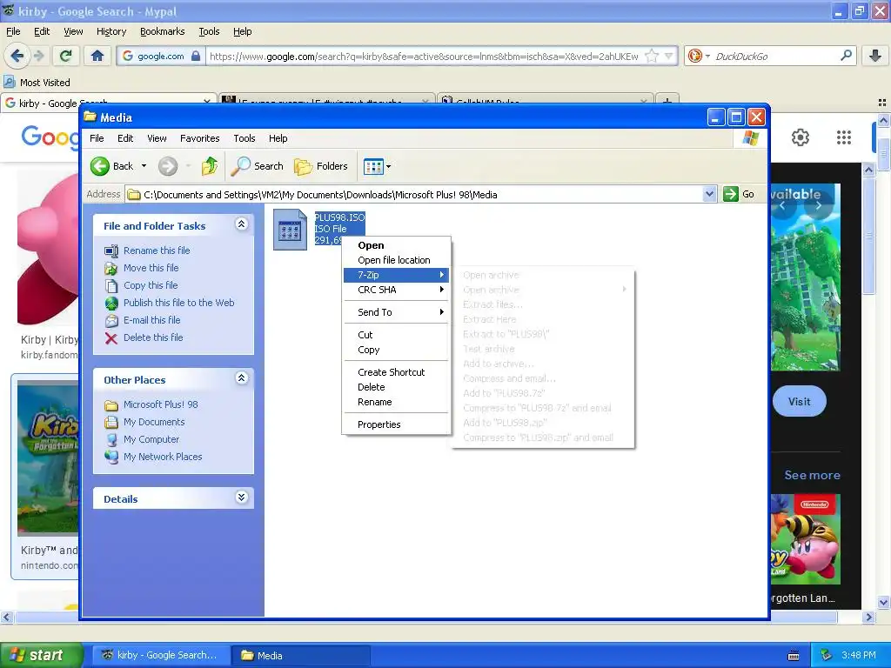Click See more link

(x=812, y=475)
